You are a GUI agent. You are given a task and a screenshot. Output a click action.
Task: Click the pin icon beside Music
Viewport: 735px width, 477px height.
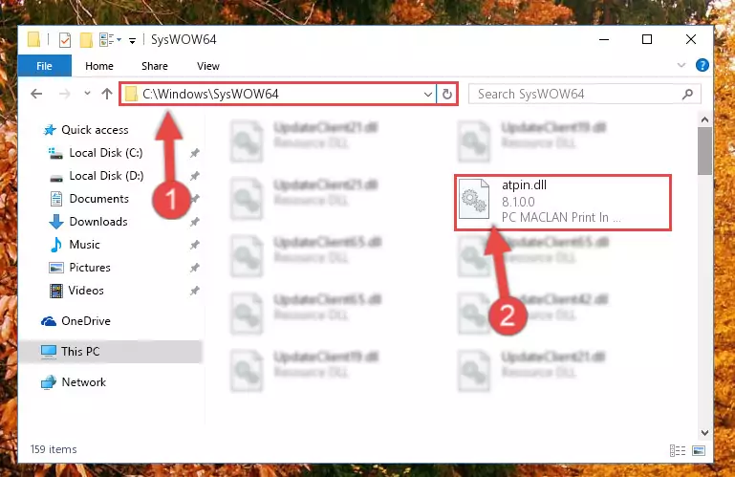coord(195,245)
